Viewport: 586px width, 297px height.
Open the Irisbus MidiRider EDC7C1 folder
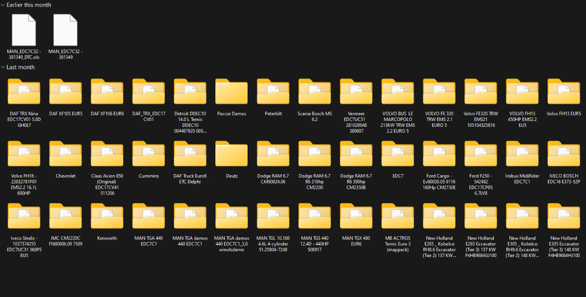pos(522,154)
